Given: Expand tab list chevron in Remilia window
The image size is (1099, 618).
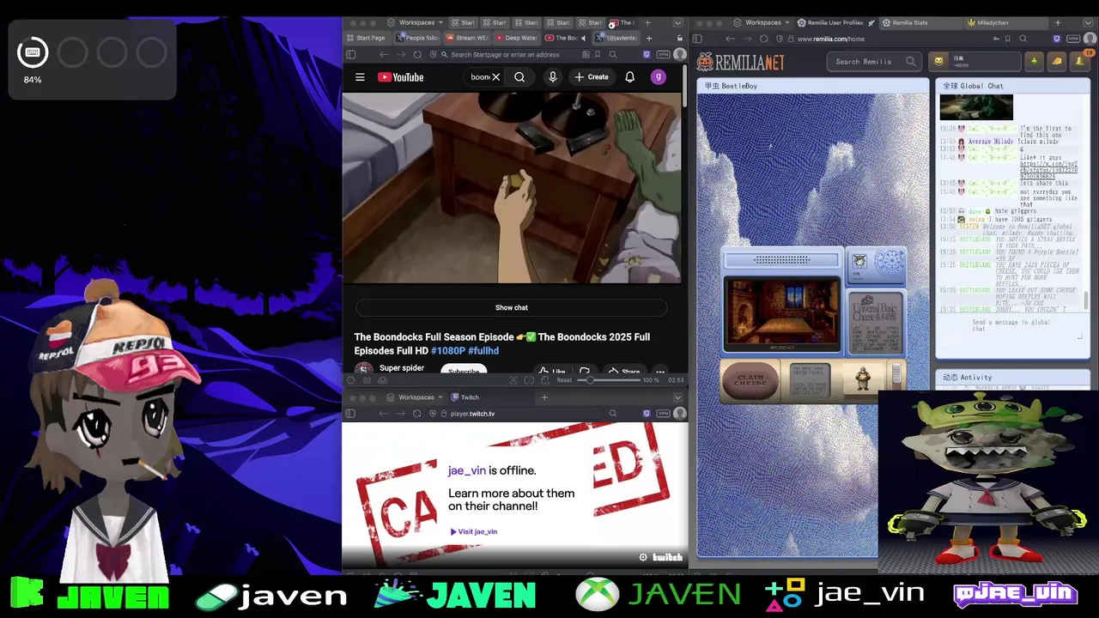Looking at the screenshot, I should click(1090, 22).
